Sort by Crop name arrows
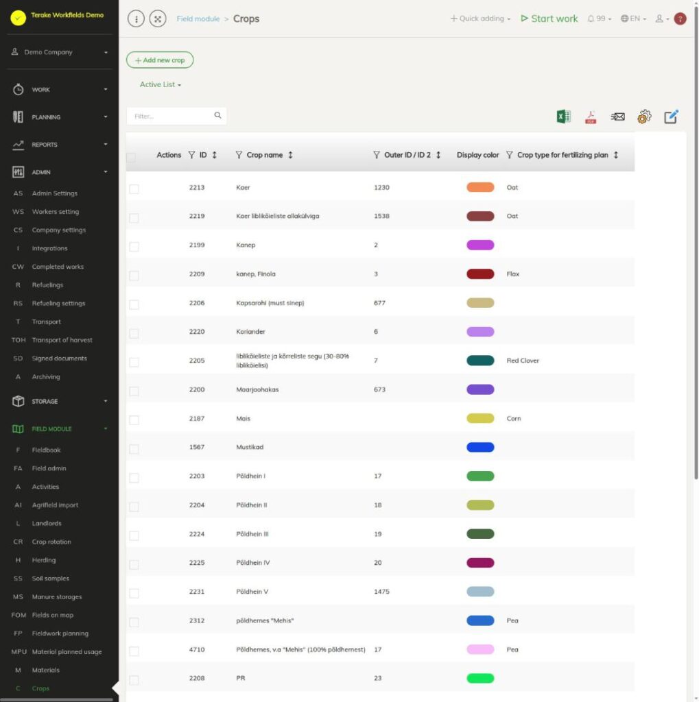Screen dimensions: 699x702 (290, 155)
